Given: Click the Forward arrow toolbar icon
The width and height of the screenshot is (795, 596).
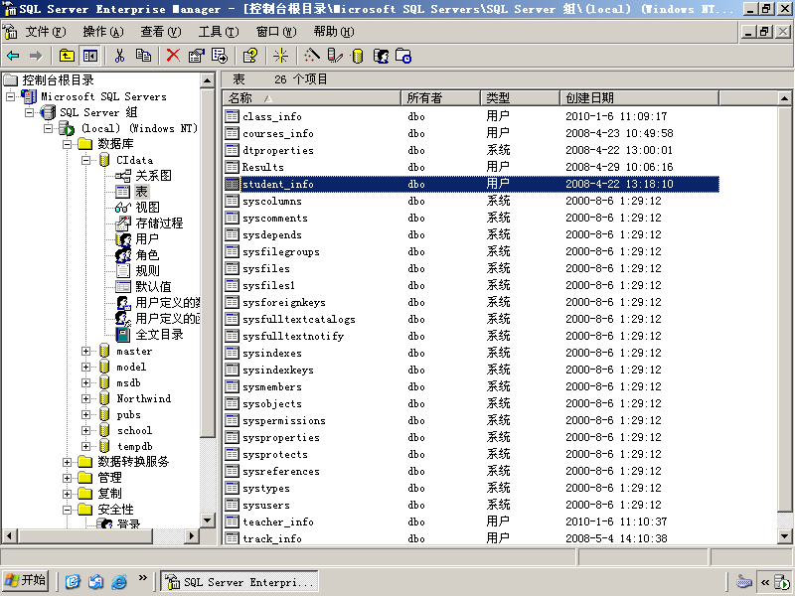Looking at the screenshot, I should pos(36,56).
